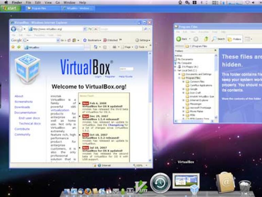The image size is (262, 197).
Task: Collapse the Program Files tree node
Action: pyautogui.click(x=179, y=78)
